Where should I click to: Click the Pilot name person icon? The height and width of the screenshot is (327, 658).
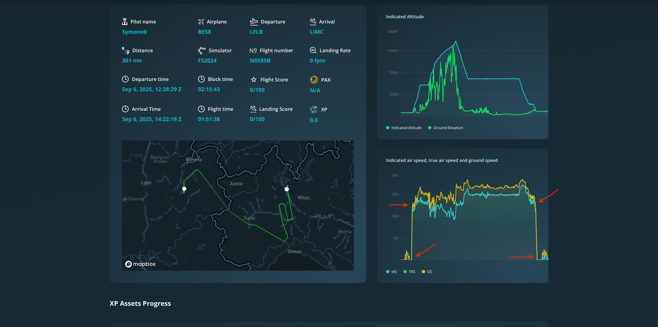pos(125,22)
